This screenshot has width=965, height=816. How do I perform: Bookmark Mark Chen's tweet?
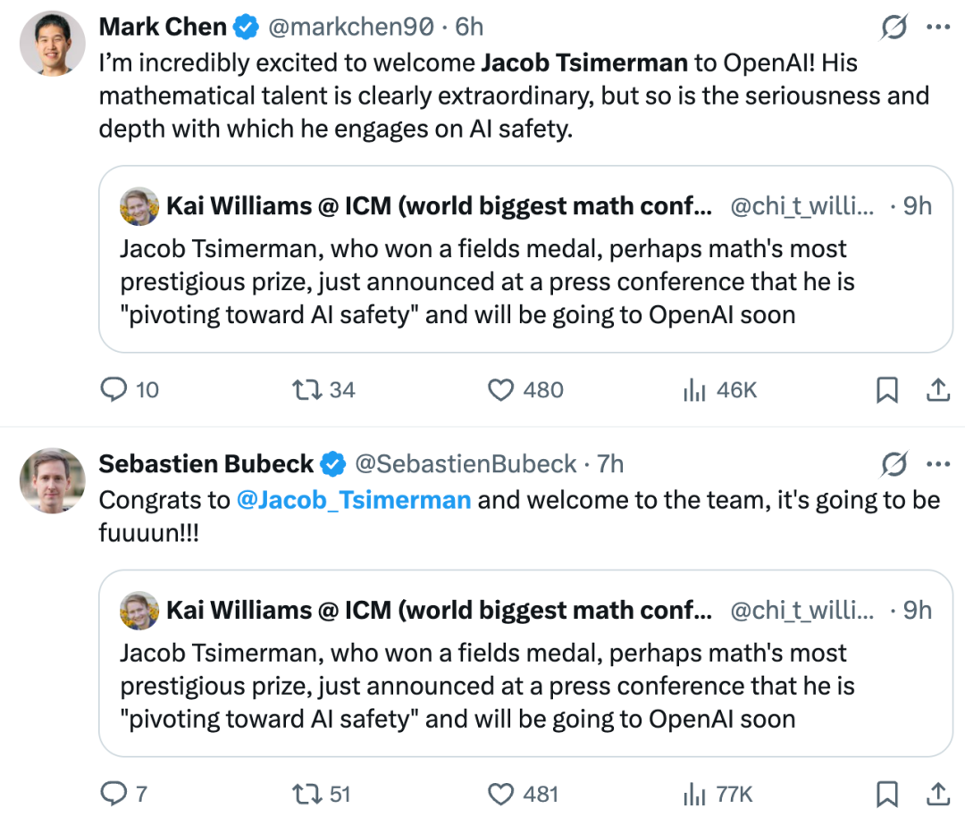887,390
